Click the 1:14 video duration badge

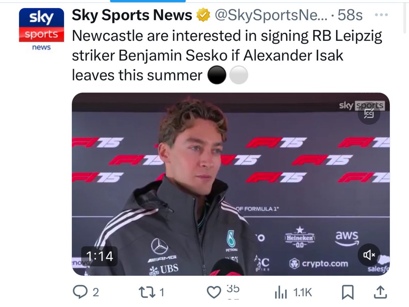[100, 256]
